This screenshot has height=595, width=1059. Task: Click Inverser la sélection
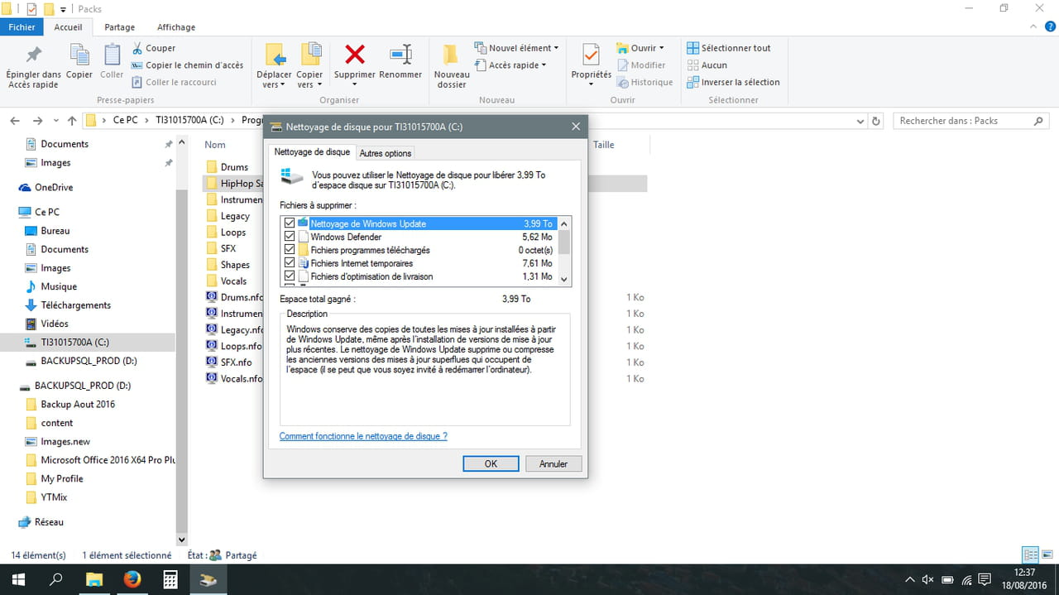click(734, 82)
